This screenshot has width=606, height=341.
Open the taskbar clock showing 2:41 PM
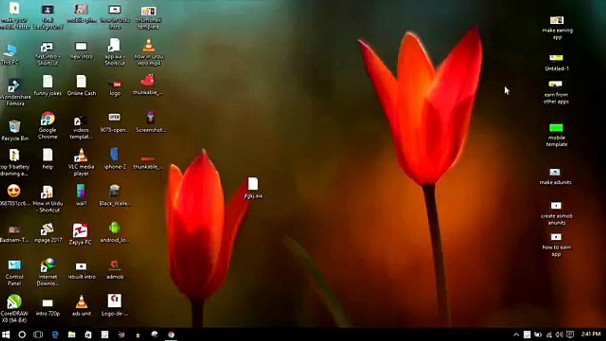point(591,334)
